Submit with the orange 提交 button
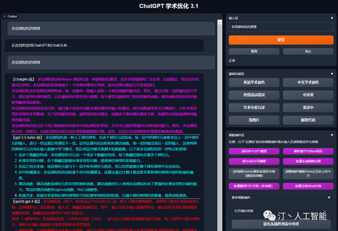Viewport: 338px width, 231px height. tap(281, 40)
